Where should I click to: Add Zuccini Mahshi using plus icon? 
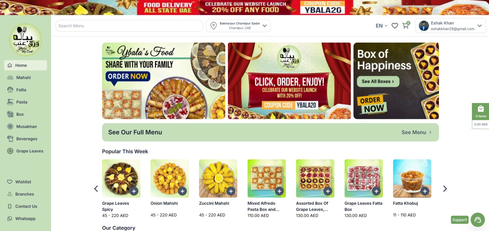(231, 191)
